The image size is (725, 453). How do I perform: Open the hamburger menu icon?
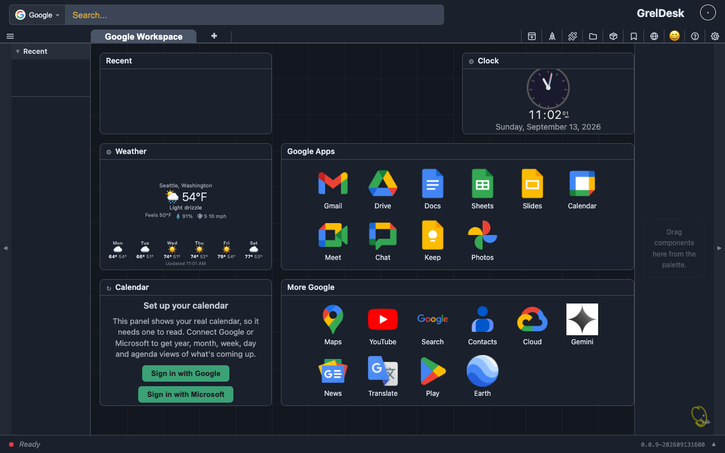tap(10, 36)
